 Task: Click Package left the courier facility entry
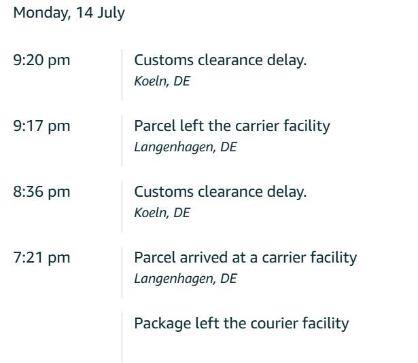(x=241, y=324)
